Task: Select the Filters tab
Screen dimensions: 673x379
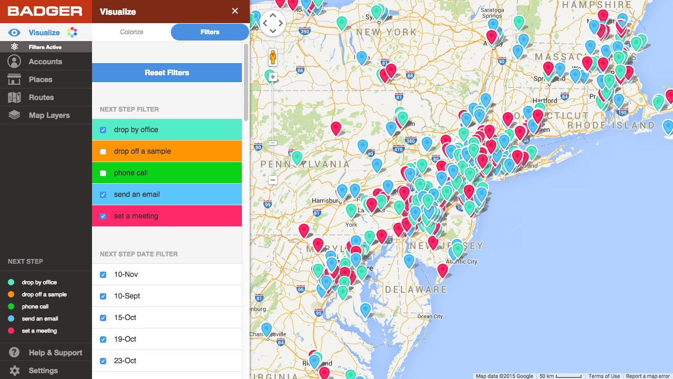Action: click(x=209, y=32)
